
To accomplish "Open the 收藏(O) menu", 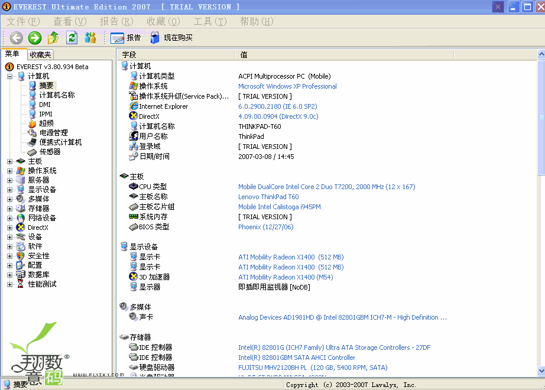I will (x=163, y=21).
